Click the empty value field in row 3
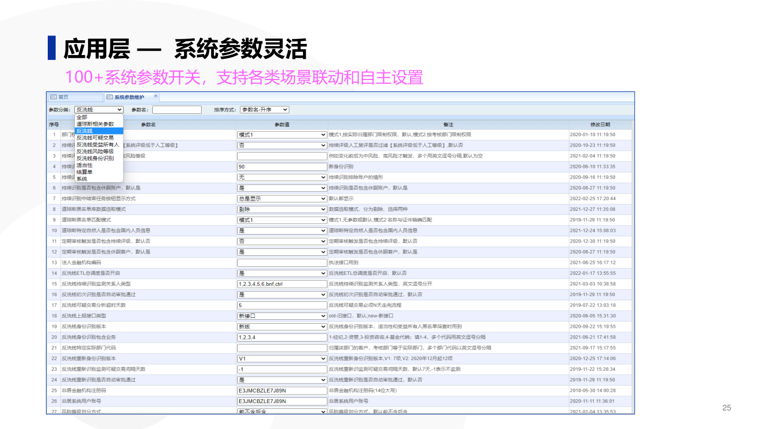764x429 pixels. 282,156
